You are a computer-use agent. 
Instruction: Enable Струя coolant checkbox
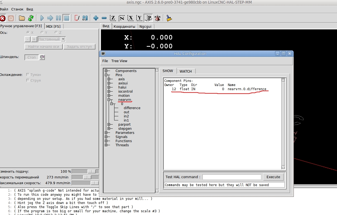(x=28, y=80)
